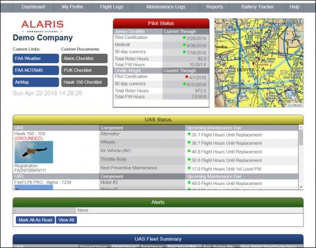316x248 pixels.
Task: Click green dot for Throttle Body maintenance
Action: coord(189,159)
